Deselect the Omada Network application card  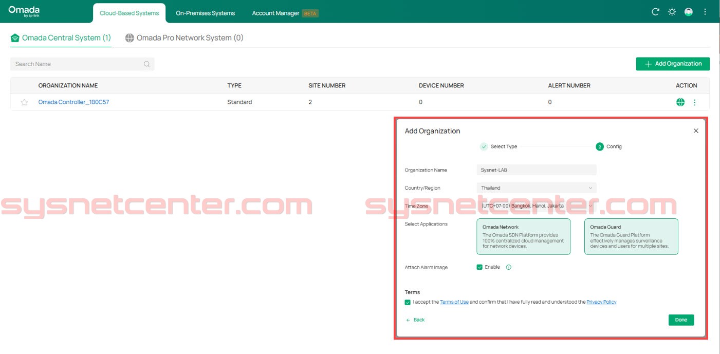(523, 236)
